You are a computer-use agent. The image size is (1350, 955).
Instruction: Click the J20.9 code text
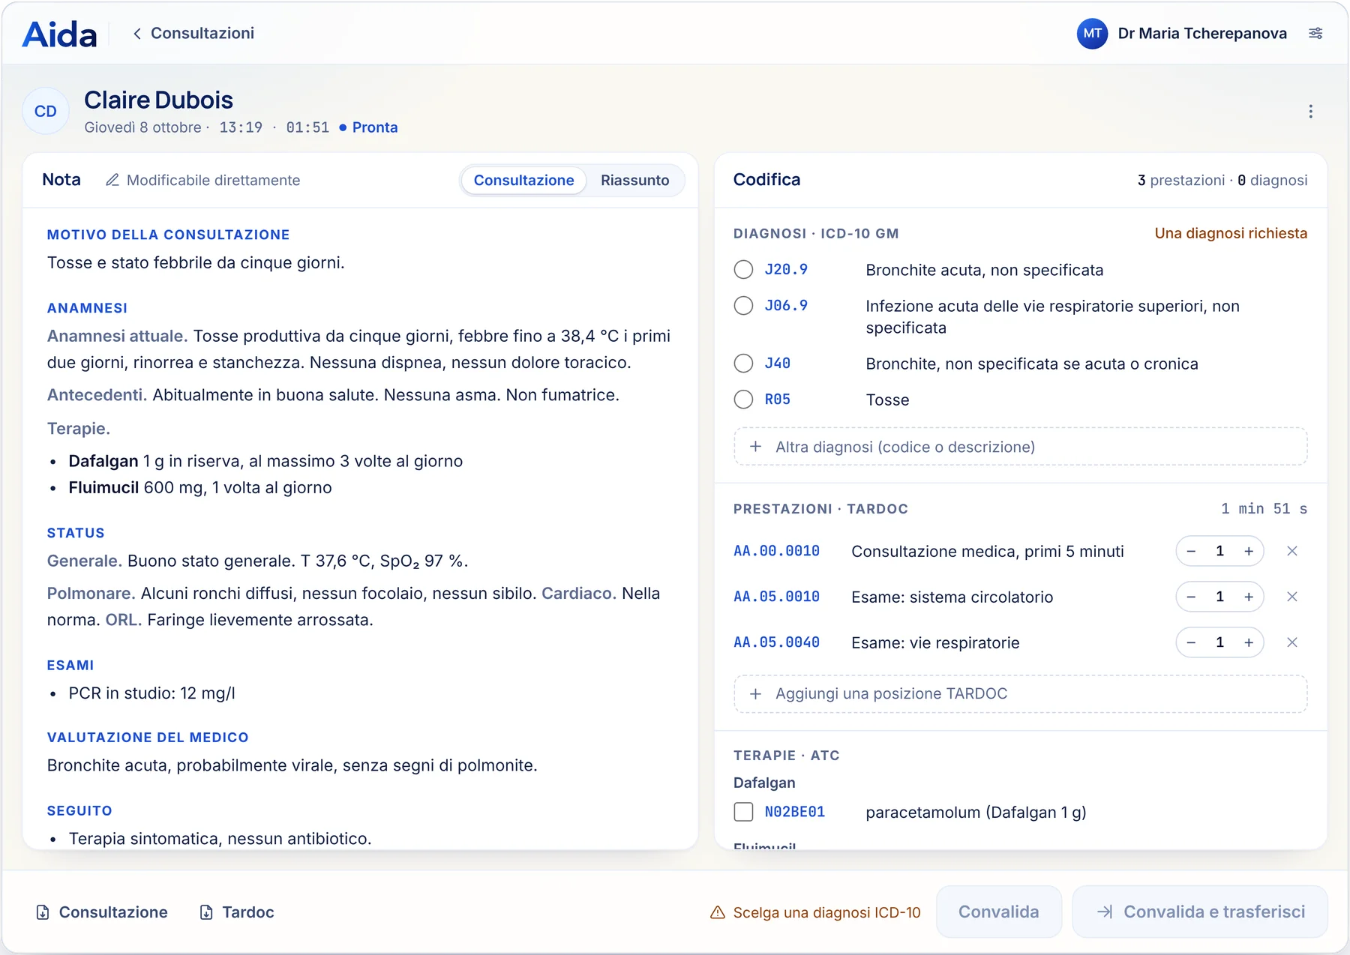click(786, 270)
